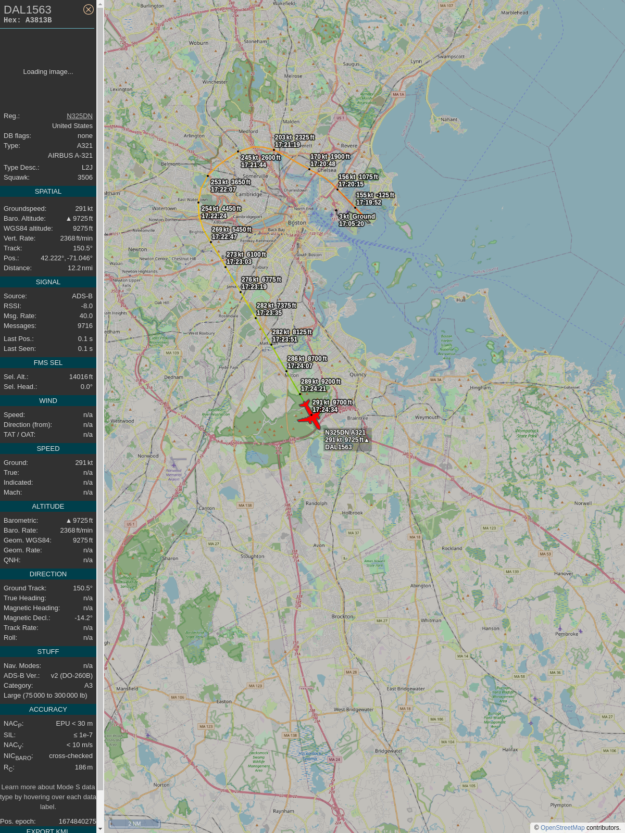Image resolution: width=625 pixels, height=833 pixels.
Task: Open the OpenStreetMap attribution link
Action: [562, 828]
